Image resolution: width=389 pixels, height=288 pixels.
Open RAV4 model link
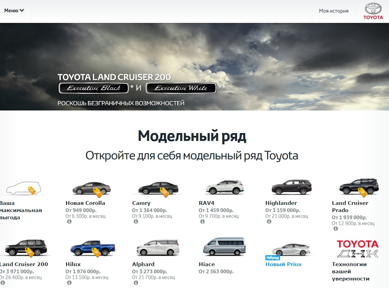(x=206, y=203)
